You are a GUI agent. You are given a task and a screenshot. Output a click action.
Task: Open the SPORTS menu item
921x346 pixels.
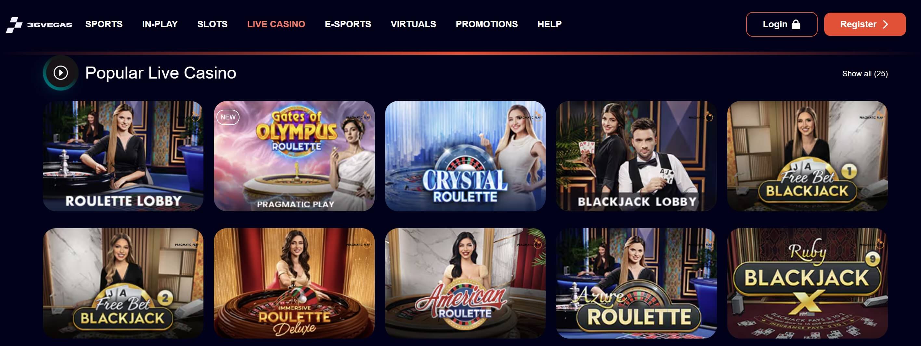pos(104,24)
